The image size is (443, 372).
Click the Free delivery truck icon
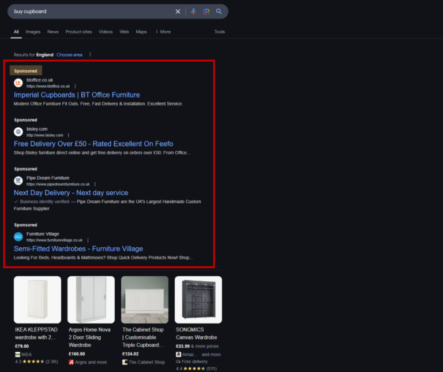click(178, 362)
